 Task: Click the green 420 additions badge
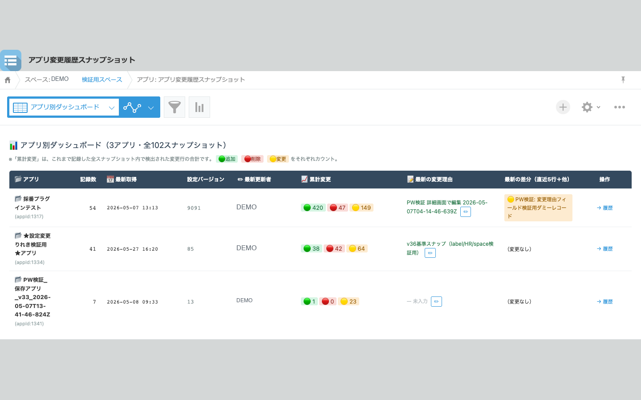[x=313, y=208]
